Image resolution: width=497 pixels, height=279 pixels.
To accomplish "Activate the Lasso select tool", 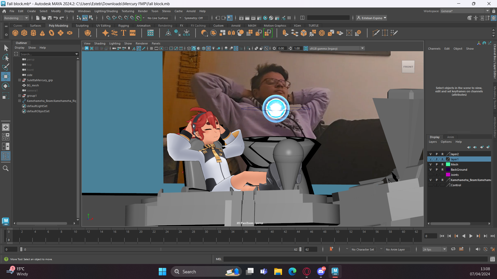I will [x=6, y=57].
